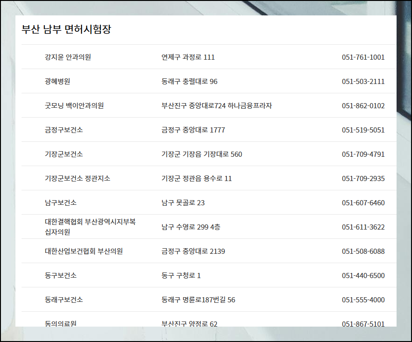Select the partially visible name 동의의료원

coord(61,324)
